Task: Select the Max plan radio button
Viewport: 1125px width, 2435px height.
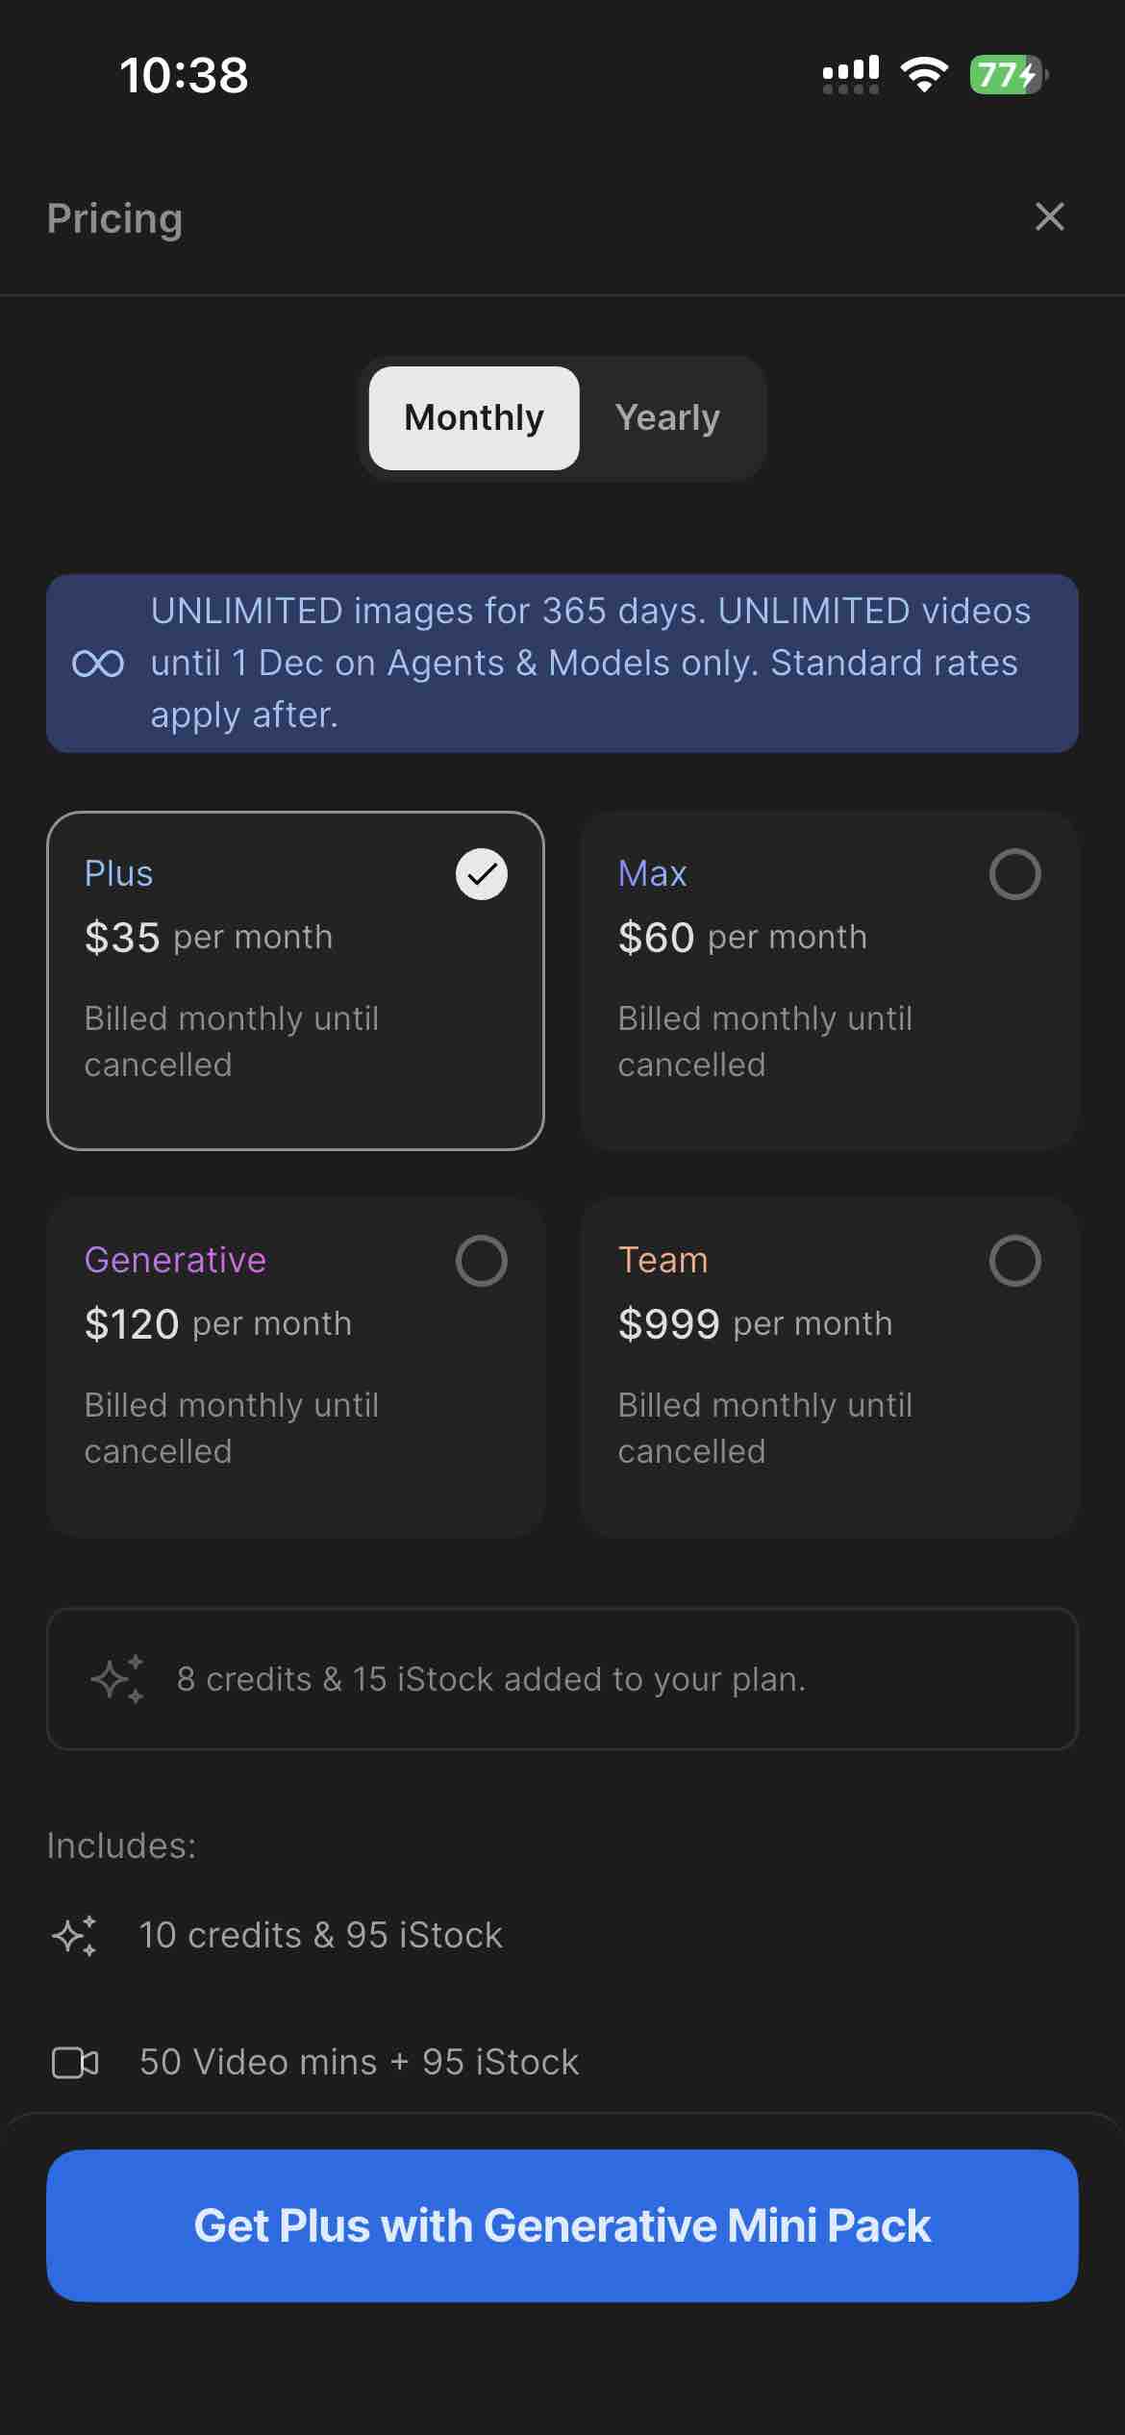Action: 1014,874
